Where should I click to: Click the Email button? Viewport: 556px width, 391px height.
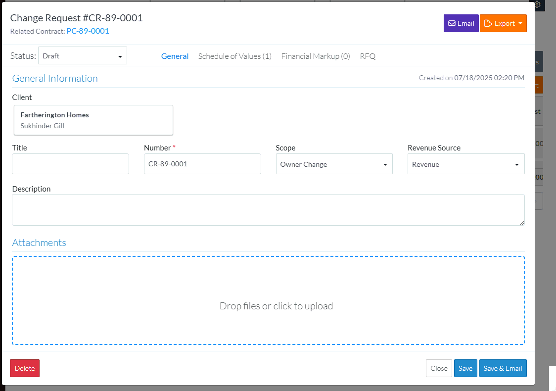(461, 23)
